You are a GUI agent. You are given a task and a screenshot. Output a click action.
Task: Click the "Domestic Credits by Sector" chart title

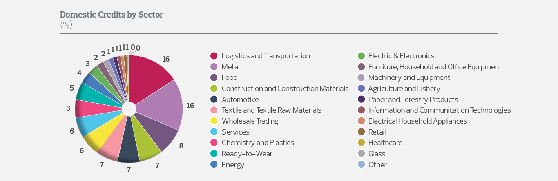coord(112,15)
